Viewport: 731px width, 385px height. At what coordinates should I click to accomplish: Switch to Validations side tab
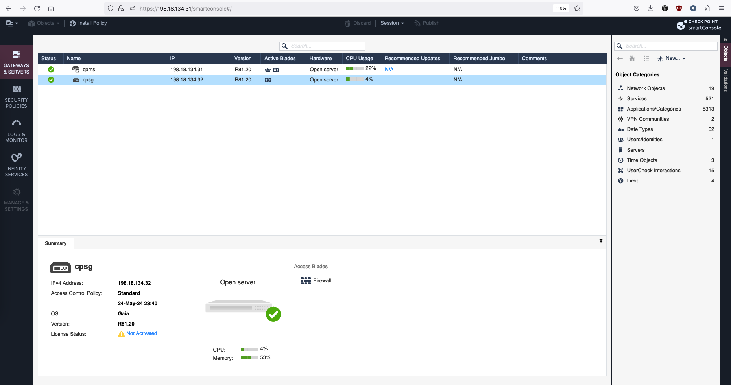(x=726, y=81)
